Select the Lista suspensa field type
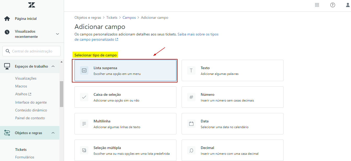Screen dimensions: 351x161 click(125, 71)
